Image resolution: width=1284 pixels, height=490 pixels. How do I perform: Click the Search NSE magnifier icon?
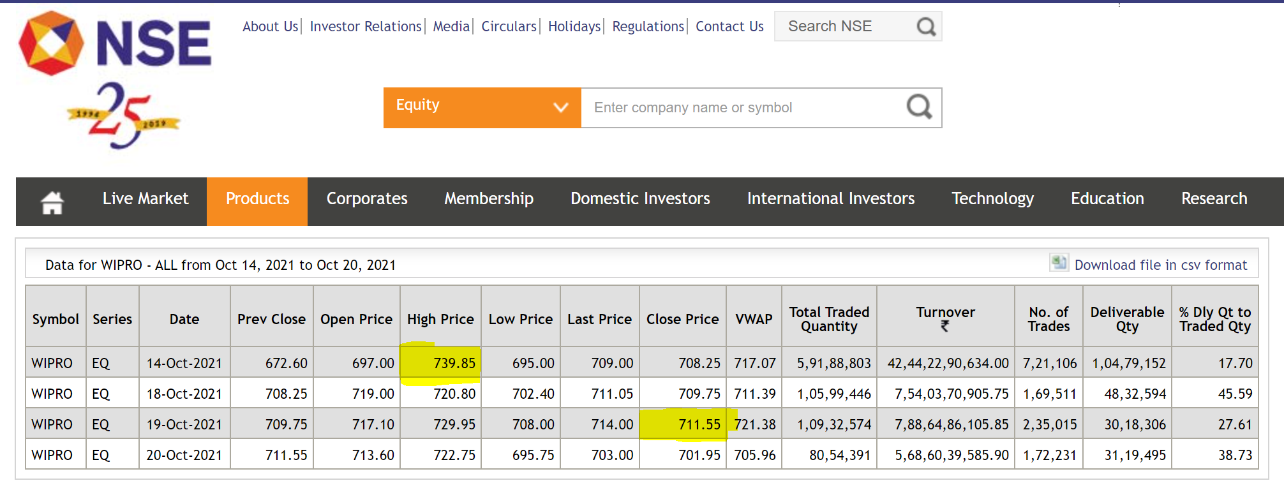click(926, 26)
